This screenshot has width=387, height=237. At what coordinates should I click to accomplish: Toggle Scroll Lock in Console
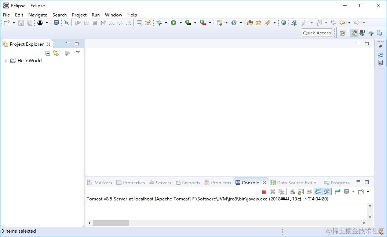[301, 192]
